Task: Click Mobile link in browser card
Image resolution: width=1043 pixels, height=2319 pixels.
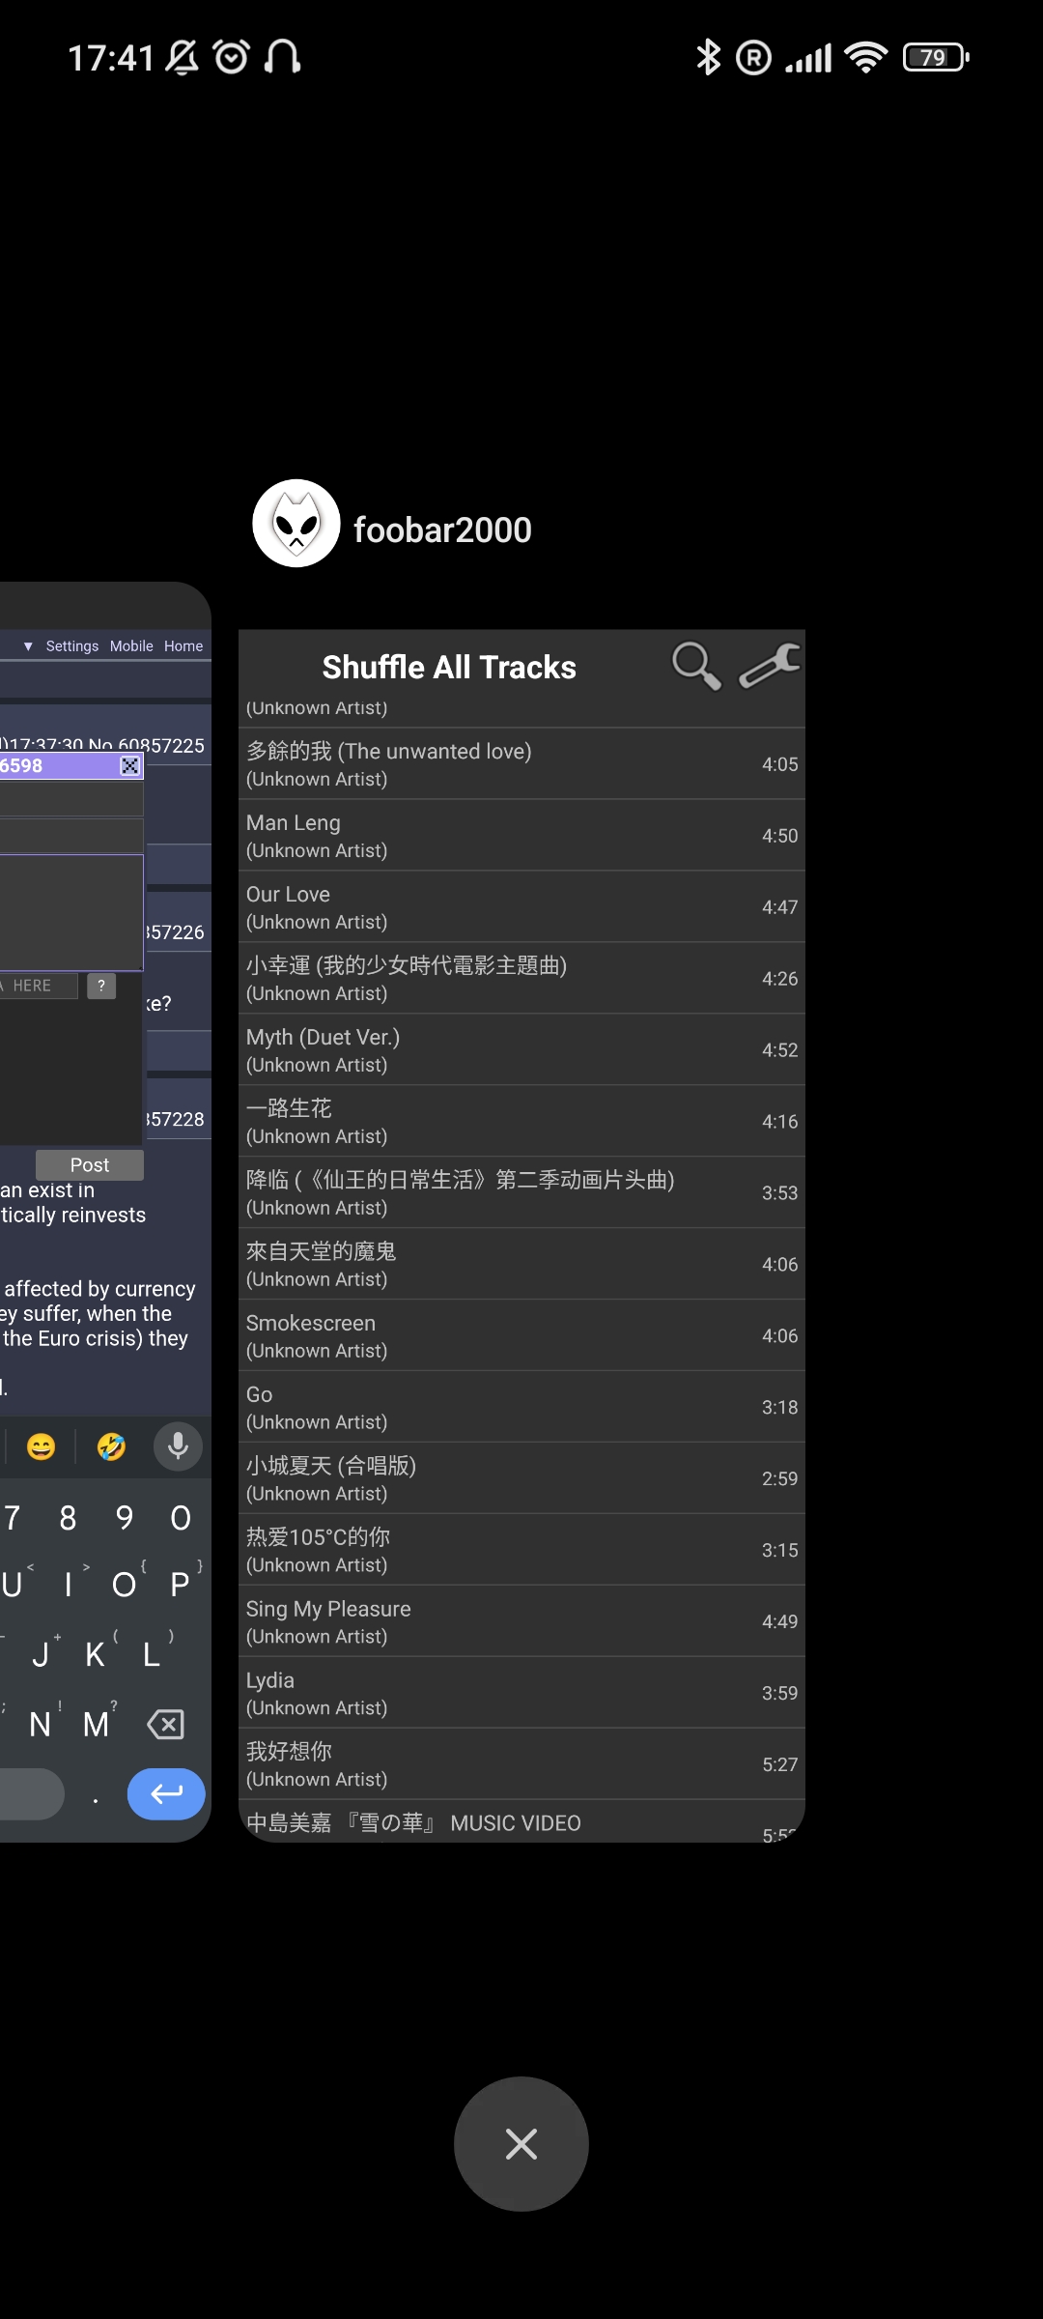Action: 131,645
